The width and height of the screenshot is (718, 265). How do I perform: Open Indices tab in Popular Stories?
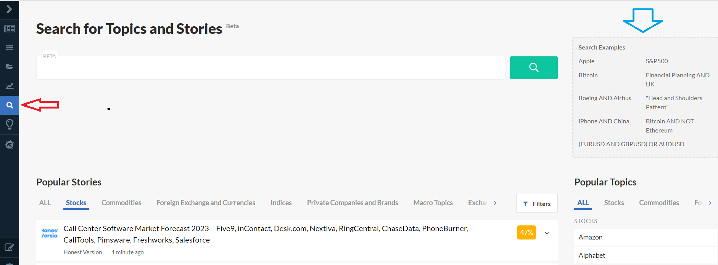[281, 203]
